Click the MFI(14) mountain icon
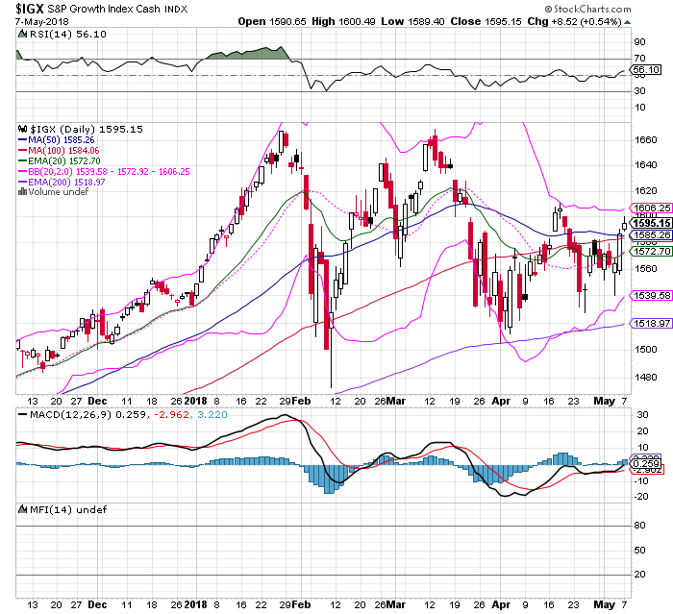This screenshot has height=614, width=673. point(22,509)
